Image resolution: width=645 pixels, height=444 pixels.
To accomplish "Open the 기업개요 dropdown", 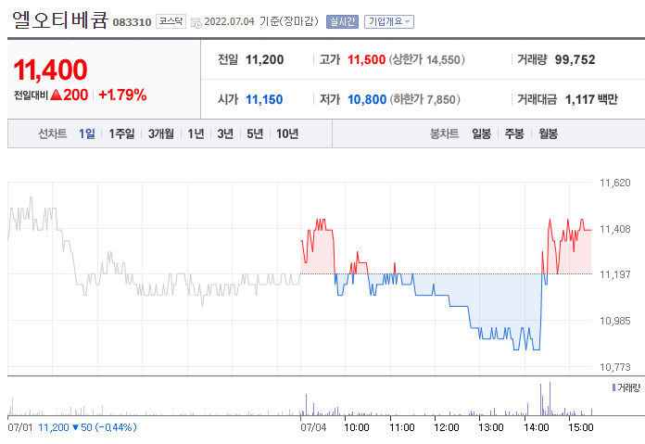I will (x=388, y=22).
